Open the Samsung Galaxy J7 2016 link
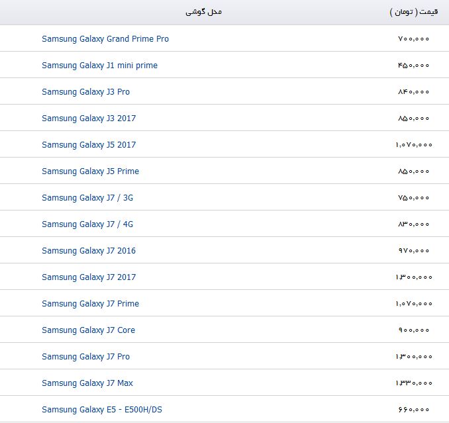449x423 pixels. pyautogui.click(x=89, y=251)
